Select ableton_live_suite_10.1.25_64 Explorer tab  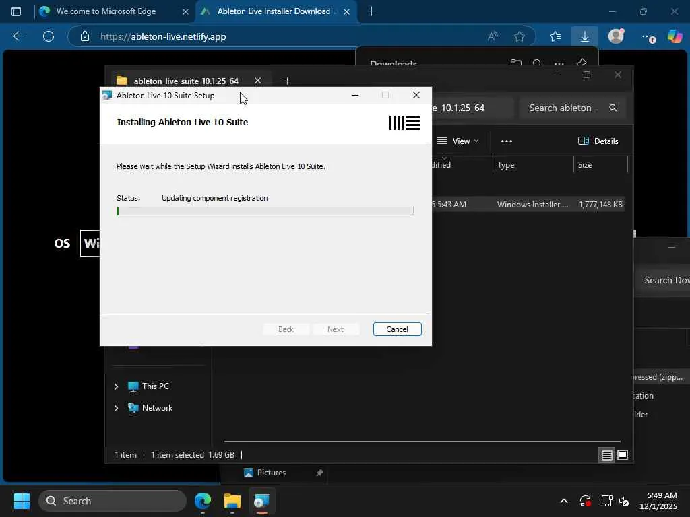point(186,81)
